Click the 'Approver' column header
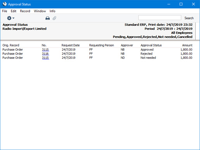This screenshot has width=200, height=150. (127, 45)
